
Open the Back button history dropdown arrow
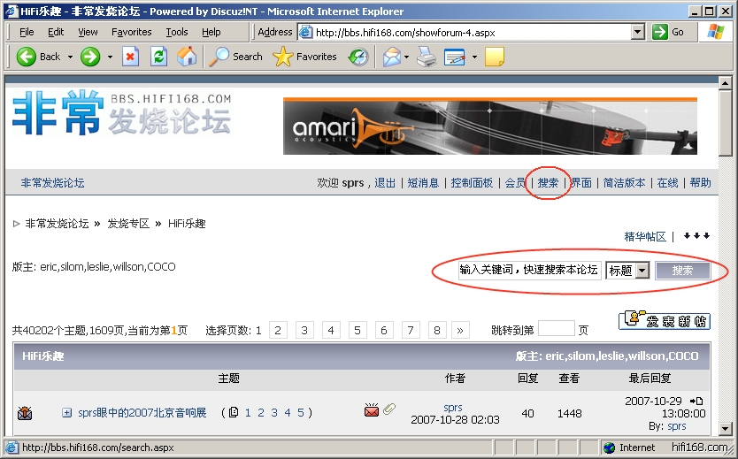(x=68, y=57)
